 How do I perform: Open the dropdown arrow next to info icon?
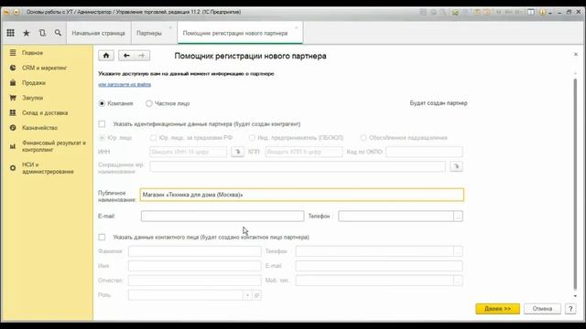coord(549,13)
